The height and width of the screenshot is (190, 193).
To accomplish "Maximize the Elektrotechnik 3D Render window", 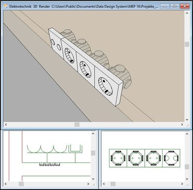I will [x=175, y=6].
